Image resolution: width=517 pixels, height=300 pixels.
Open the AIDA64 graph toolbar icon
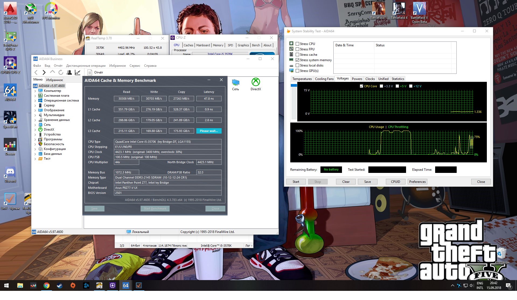(x=78, y=72)
